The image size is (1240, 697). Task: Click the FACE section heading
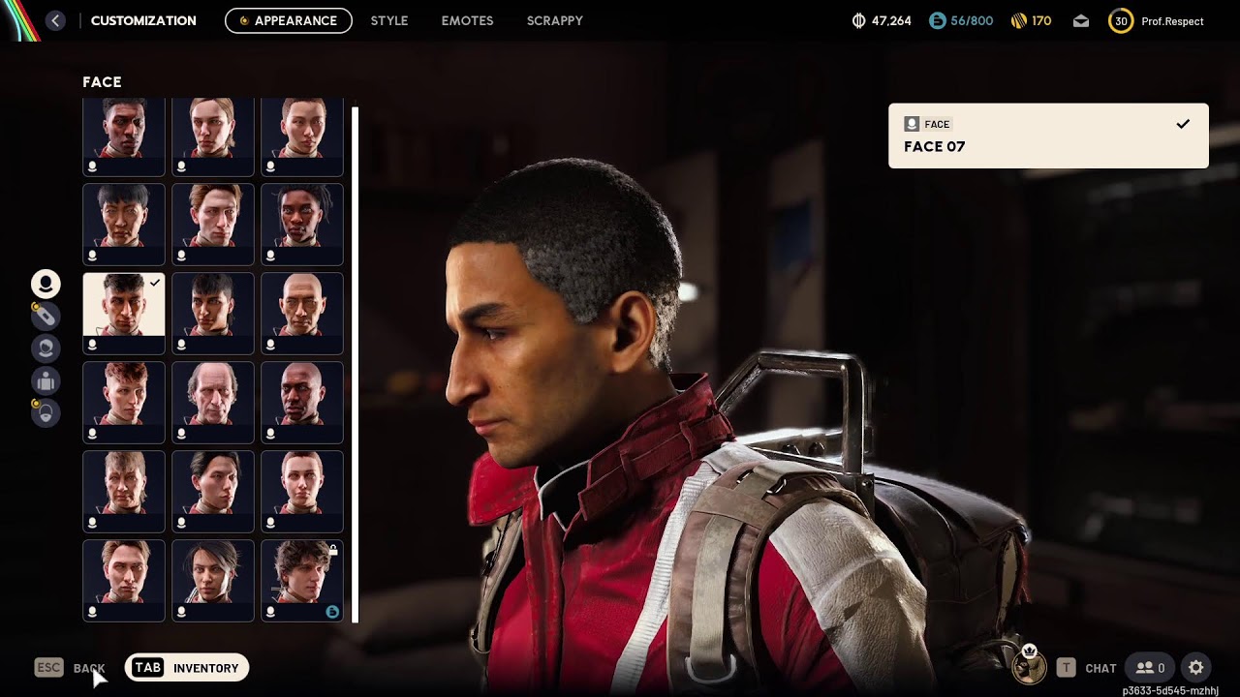pos(102,82)
